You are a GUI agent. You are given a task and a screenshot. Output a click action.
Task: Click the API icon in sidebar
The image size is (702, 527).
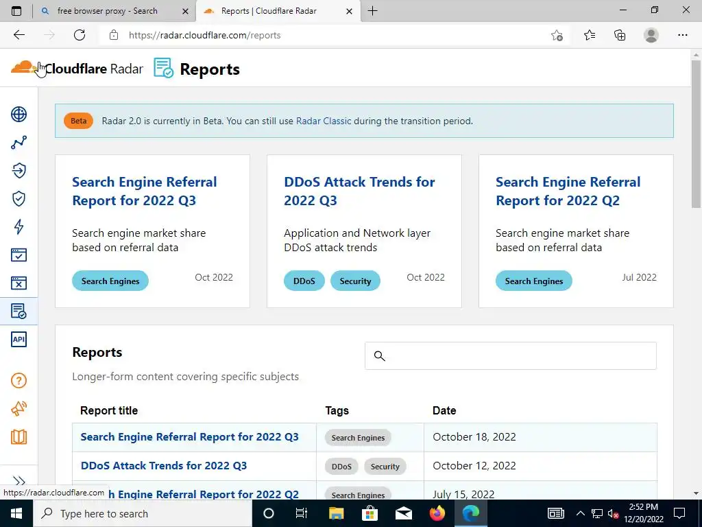pyautogui.click(x=19, y=339)
